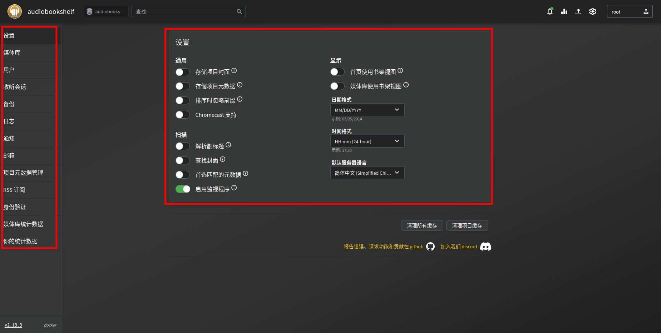The image size is (661, 333).
Task: Follow the github link
Action: [x=416, y=247]
